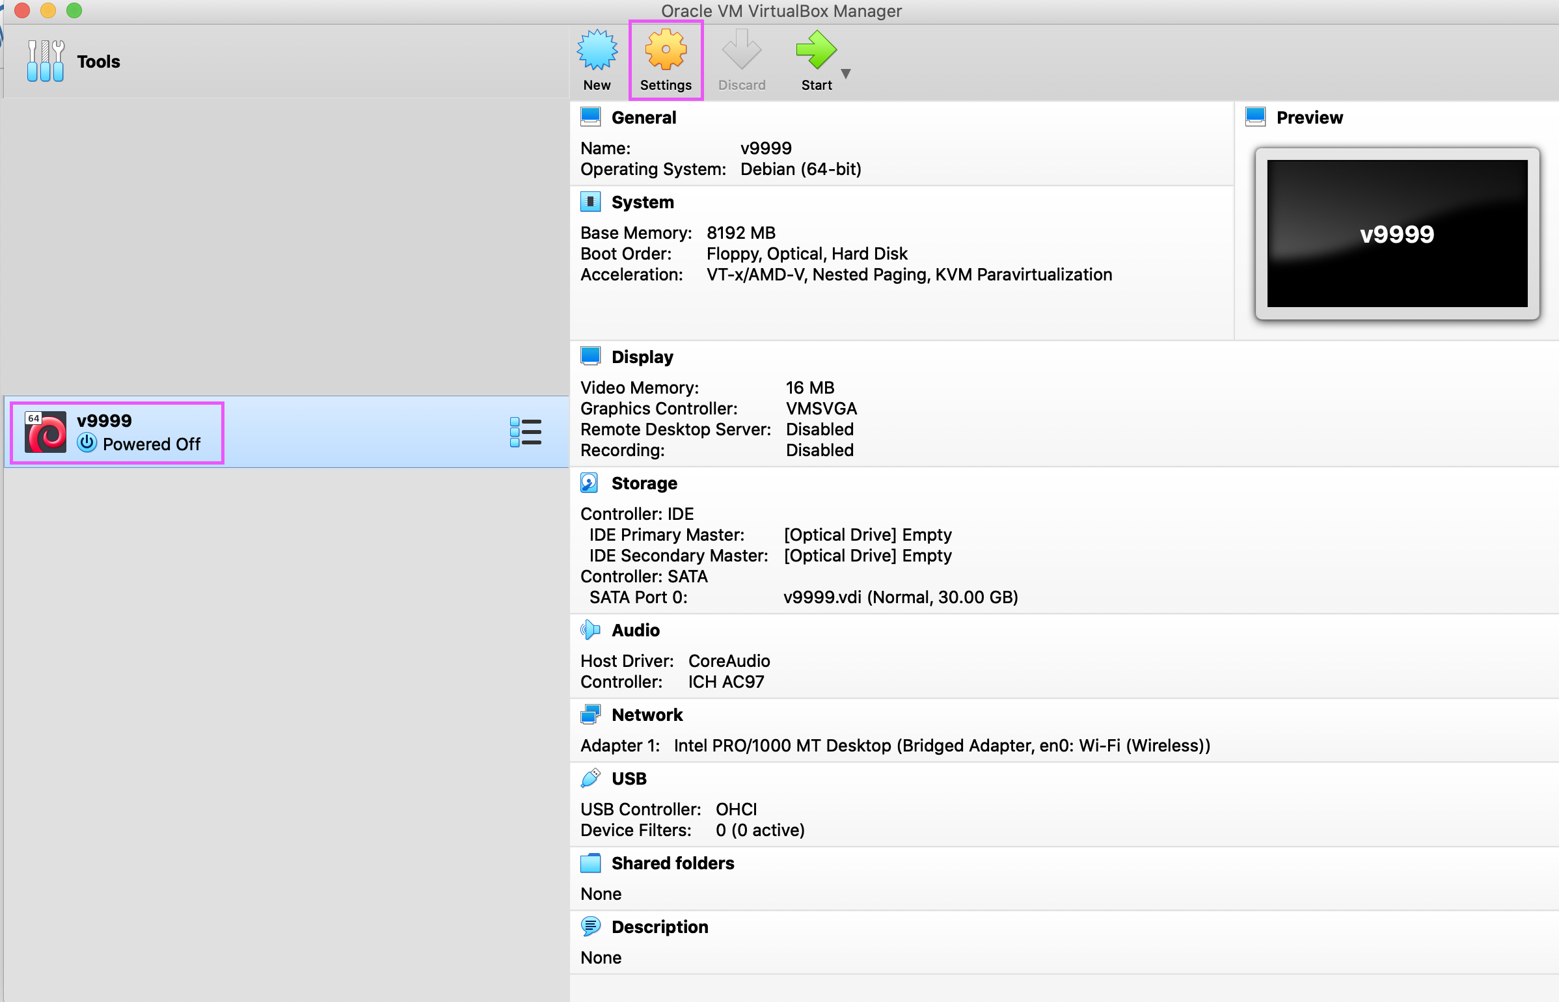Expand the Start button dropdown arrow

click(x=846, y=74)
